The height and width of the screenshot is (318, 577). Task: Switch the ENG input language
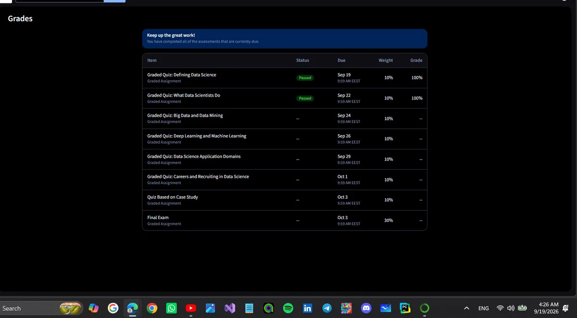[x=484, y=308]
